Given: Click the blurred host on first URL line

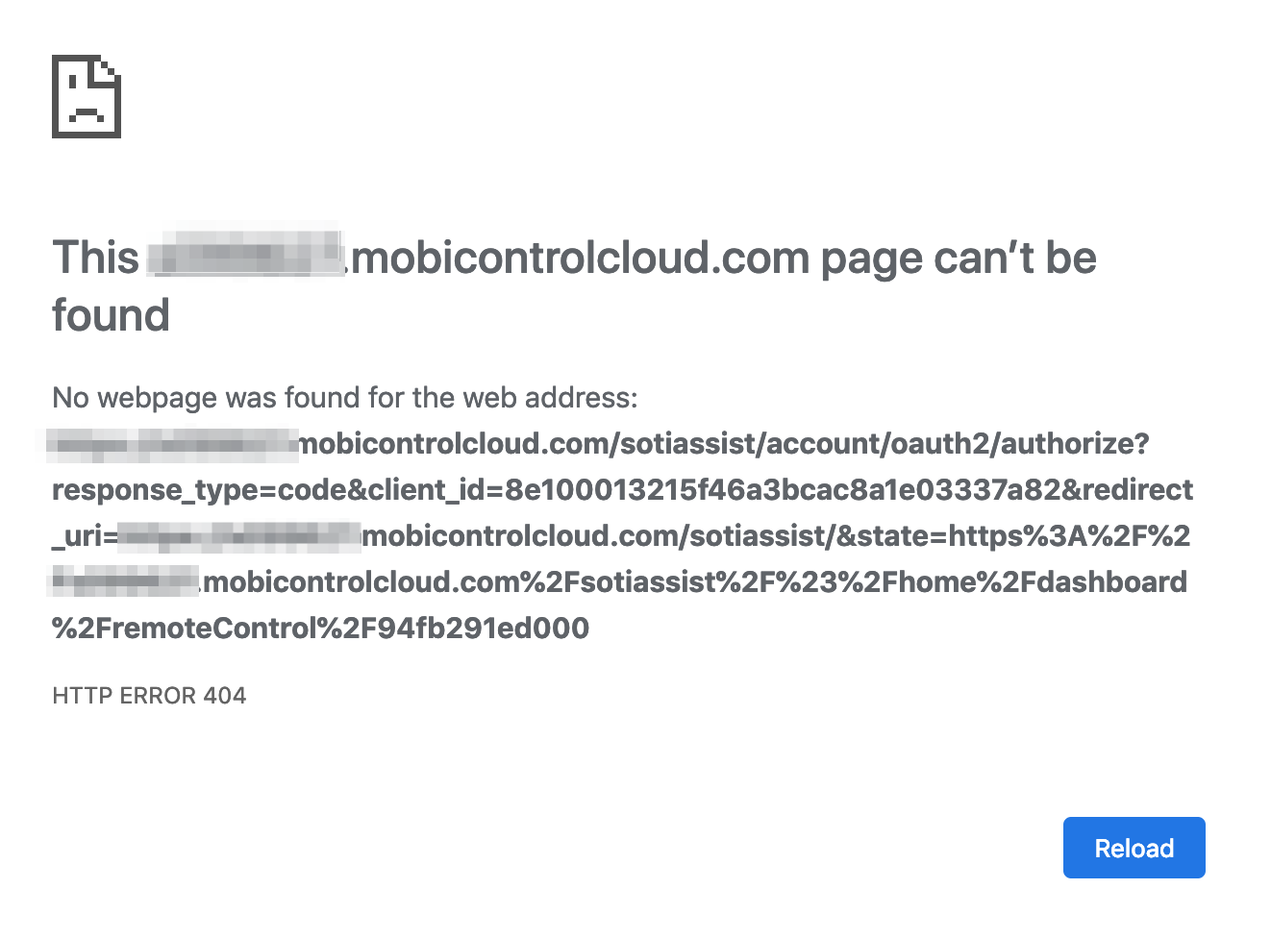Looking at the screenshot, I should pyautogui.click(x=173, y=443).
